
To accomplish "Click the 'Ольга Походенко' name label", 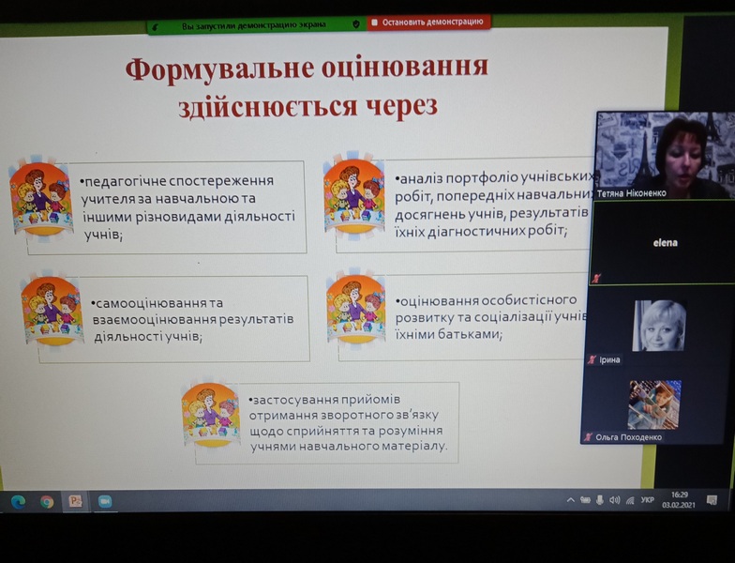I will pyautogui.click(x=628, y=437).
